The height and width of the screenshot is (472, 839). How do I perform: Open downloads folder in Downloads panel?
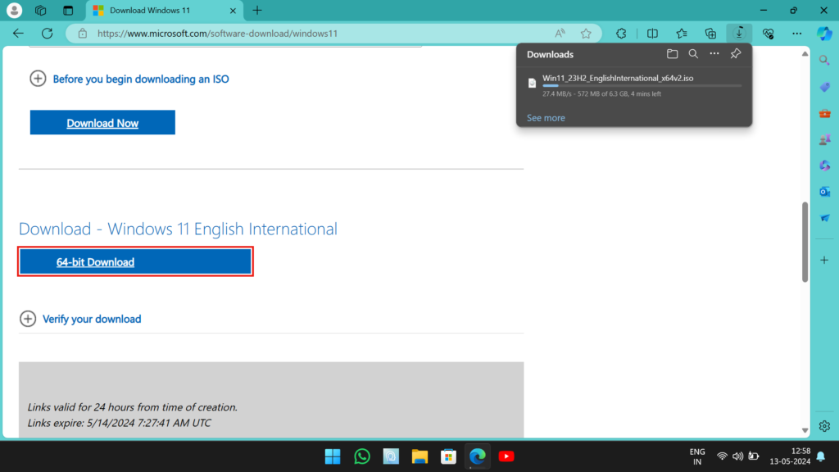click(x=672, y=53)
